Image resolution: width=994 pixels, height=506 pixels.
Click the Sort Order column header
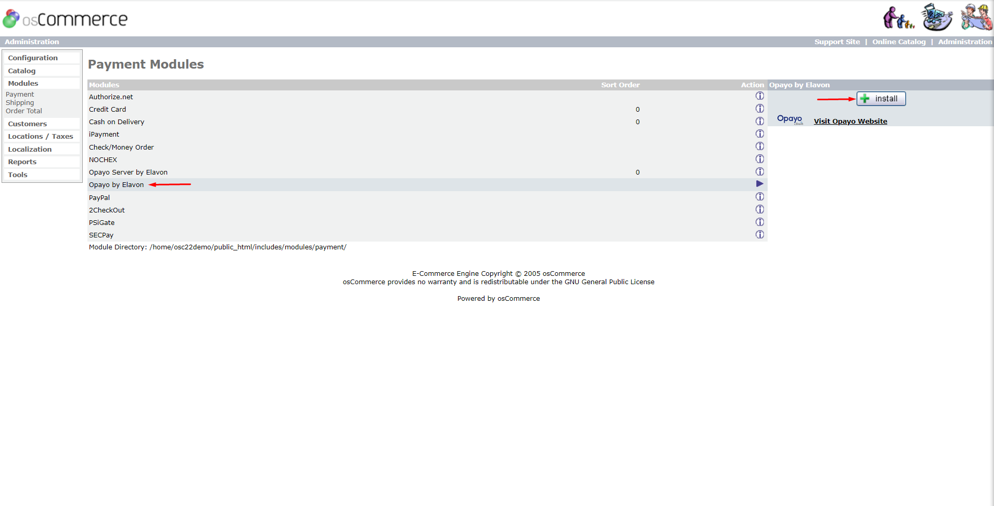tap(620, 85)
